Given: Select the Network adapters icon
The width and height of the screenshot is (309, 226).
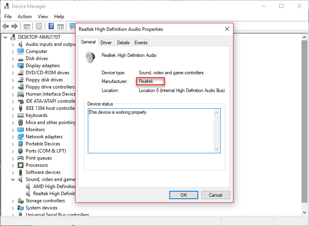Looking at the screenshot, I should click(x=21, y=137).
